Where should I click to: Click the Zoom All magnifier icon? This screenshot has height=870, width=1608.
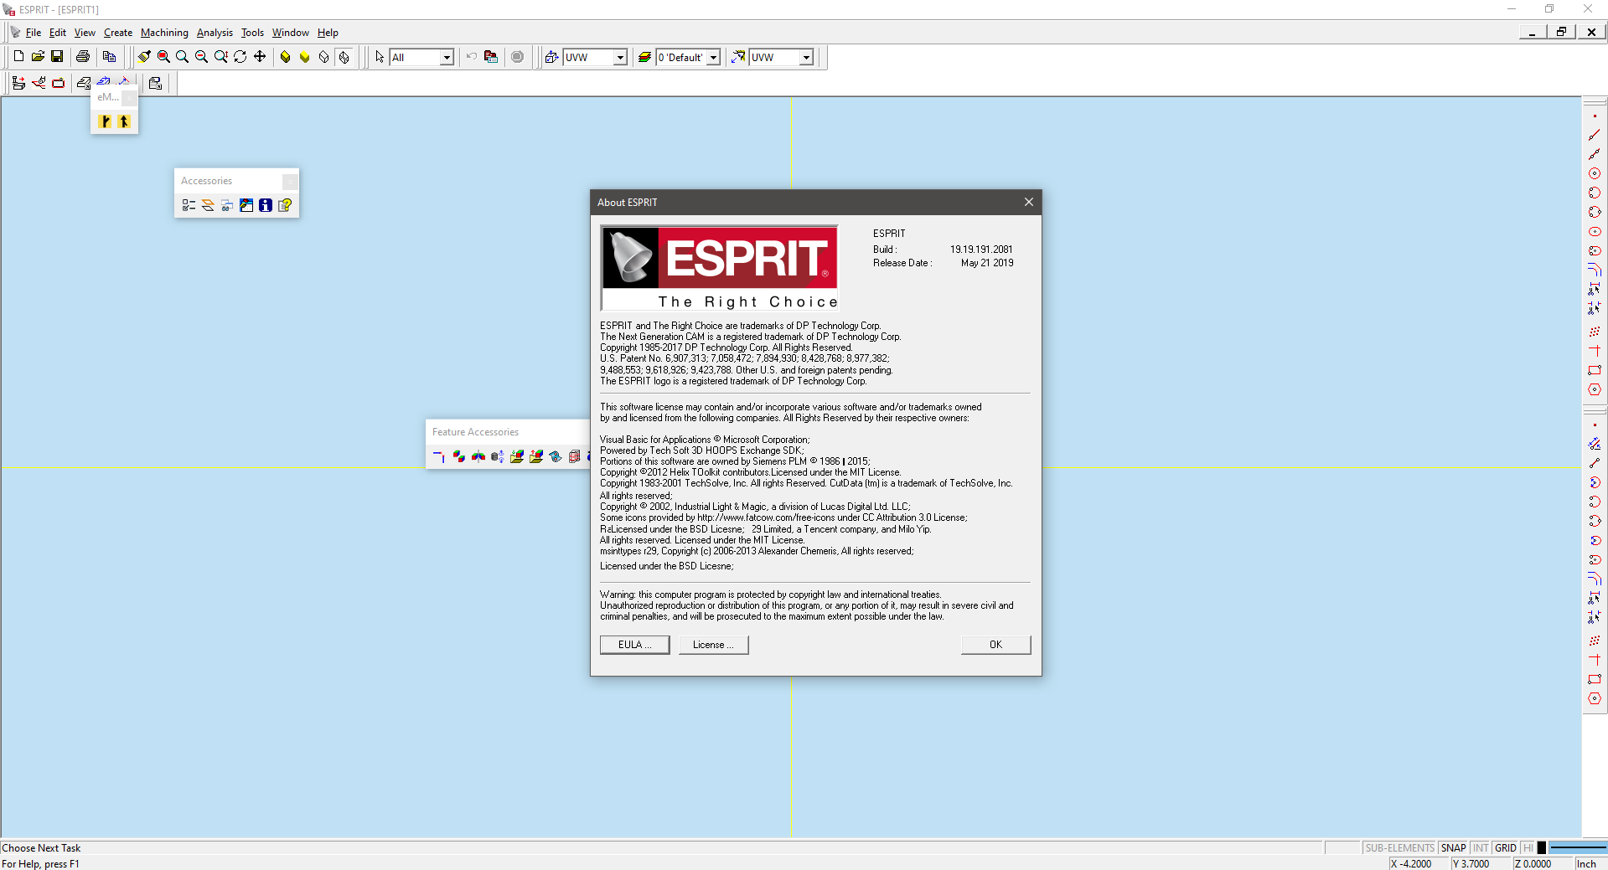tap(182, 57)
